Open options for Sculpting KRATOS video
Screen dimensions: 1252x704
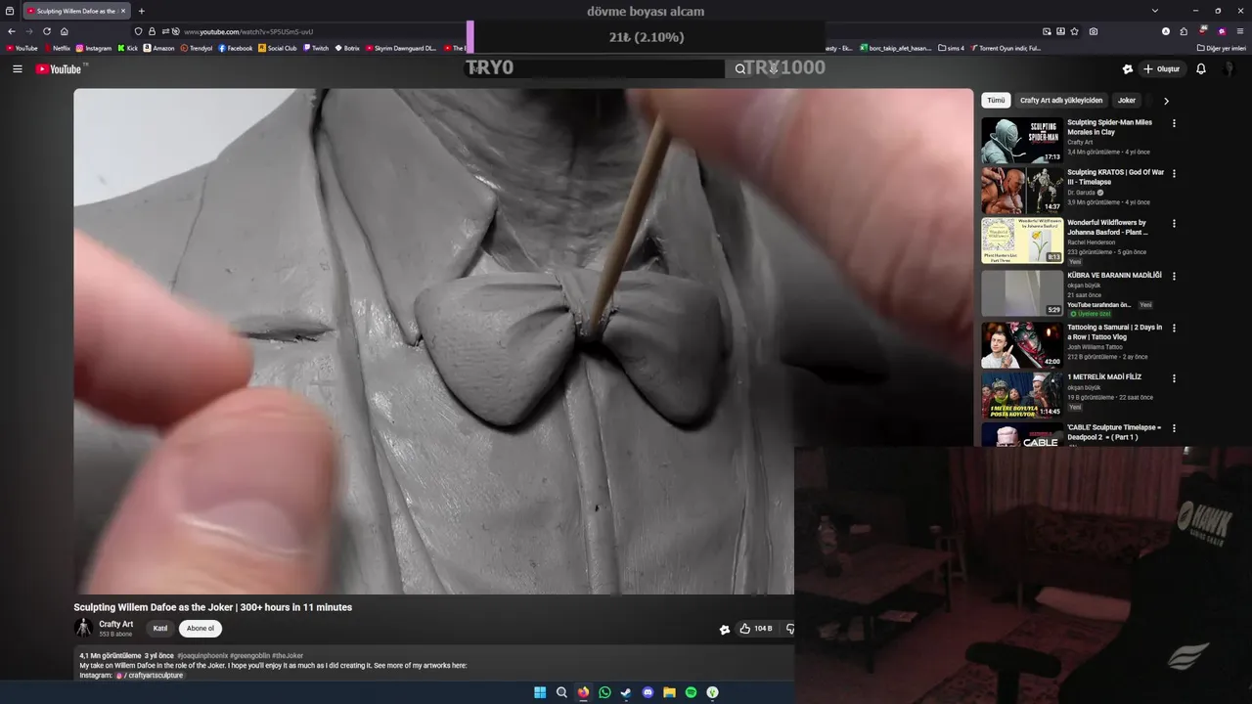(x=1174, y=173)
